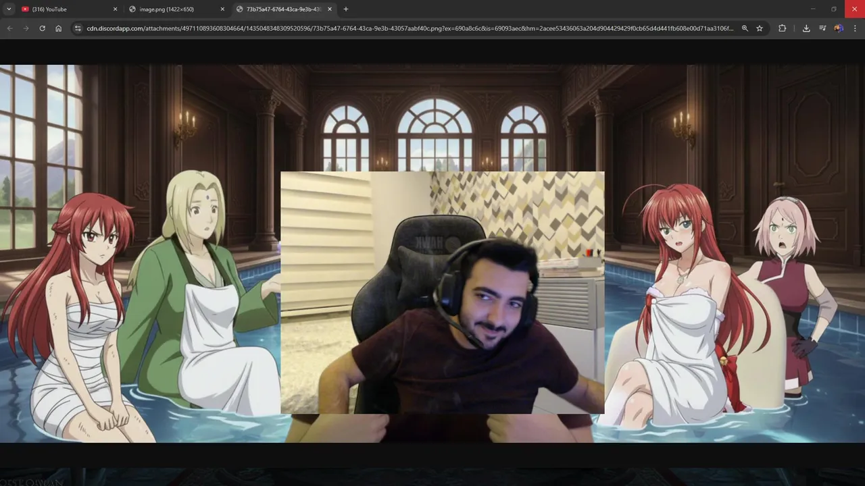This screenshot has height=486, width=865.
Task: Switch to the image.png (1422×650) tab
Action: click(177, 9)
